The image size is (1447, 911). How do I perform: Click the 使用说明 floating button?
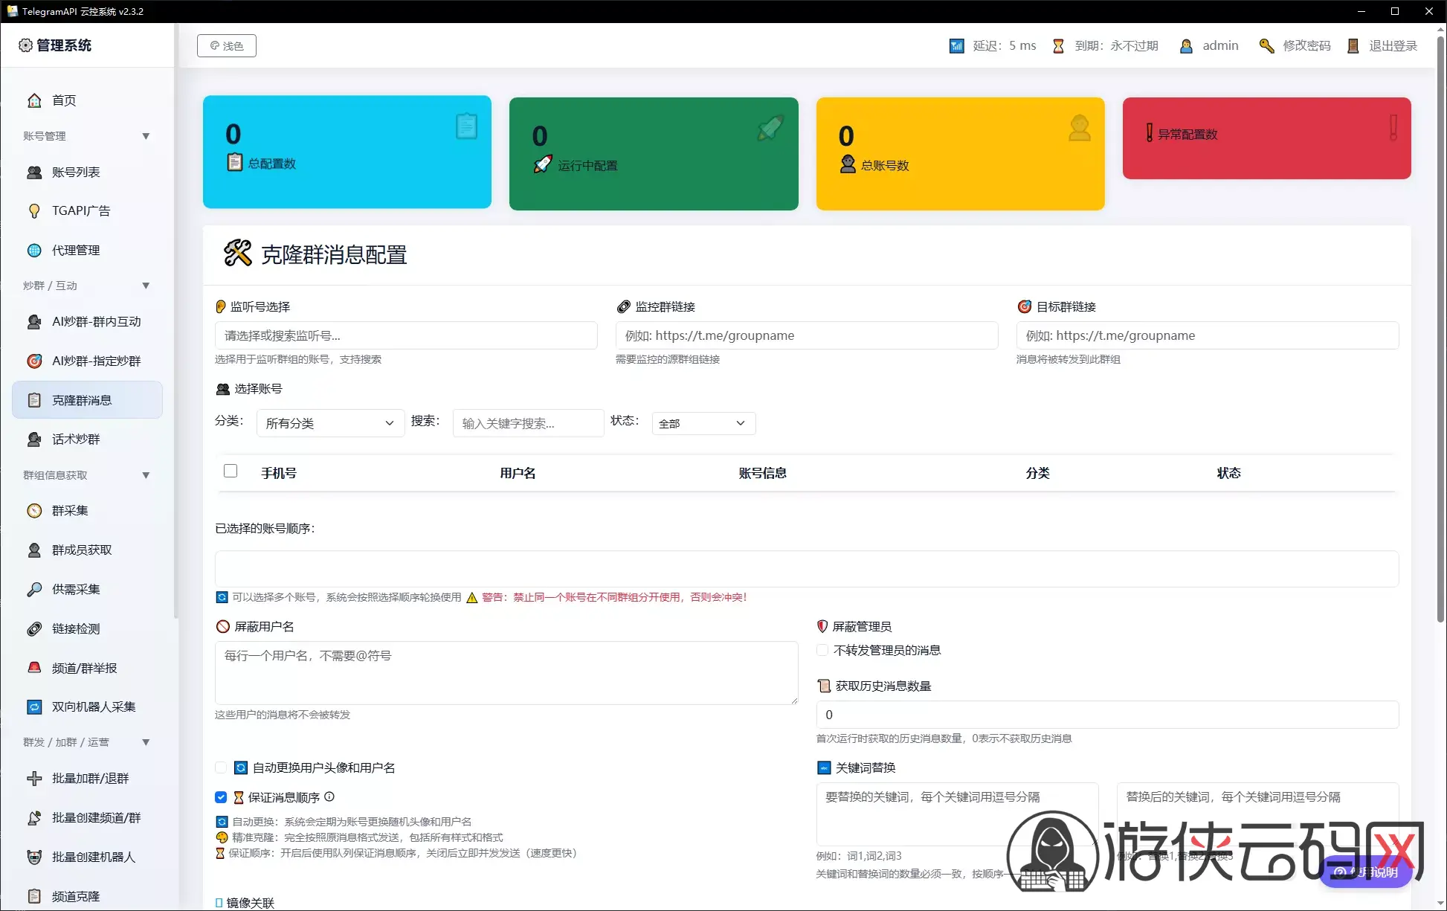point(1365,872)
